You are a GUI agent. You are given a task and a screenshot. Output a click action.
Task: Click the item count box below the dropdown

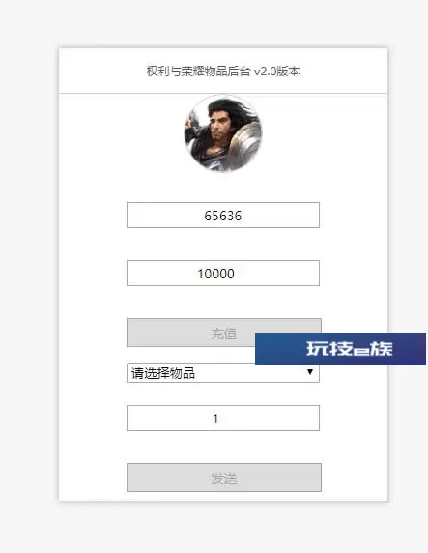(x=223, y=418)
